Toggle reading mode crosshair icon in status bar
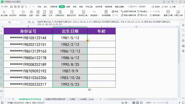Image resolution: width=185 pixels, height=104 pixels. pyautogui.click(x=126, y=103)
